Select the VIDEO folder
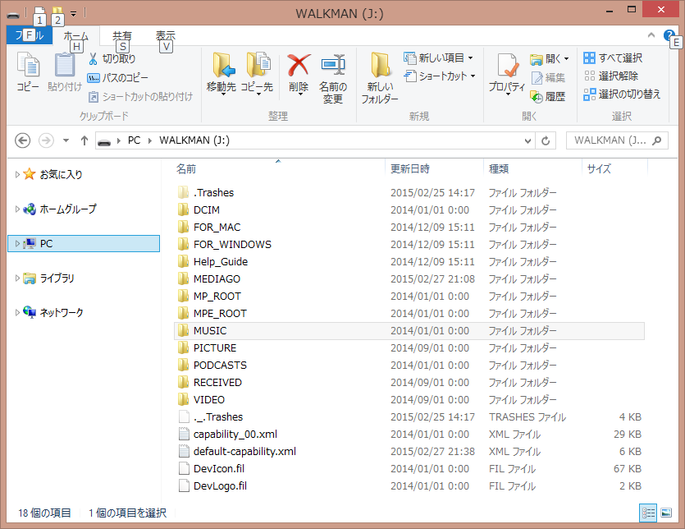This screenshot has height=529, width=685. (409, 400)
